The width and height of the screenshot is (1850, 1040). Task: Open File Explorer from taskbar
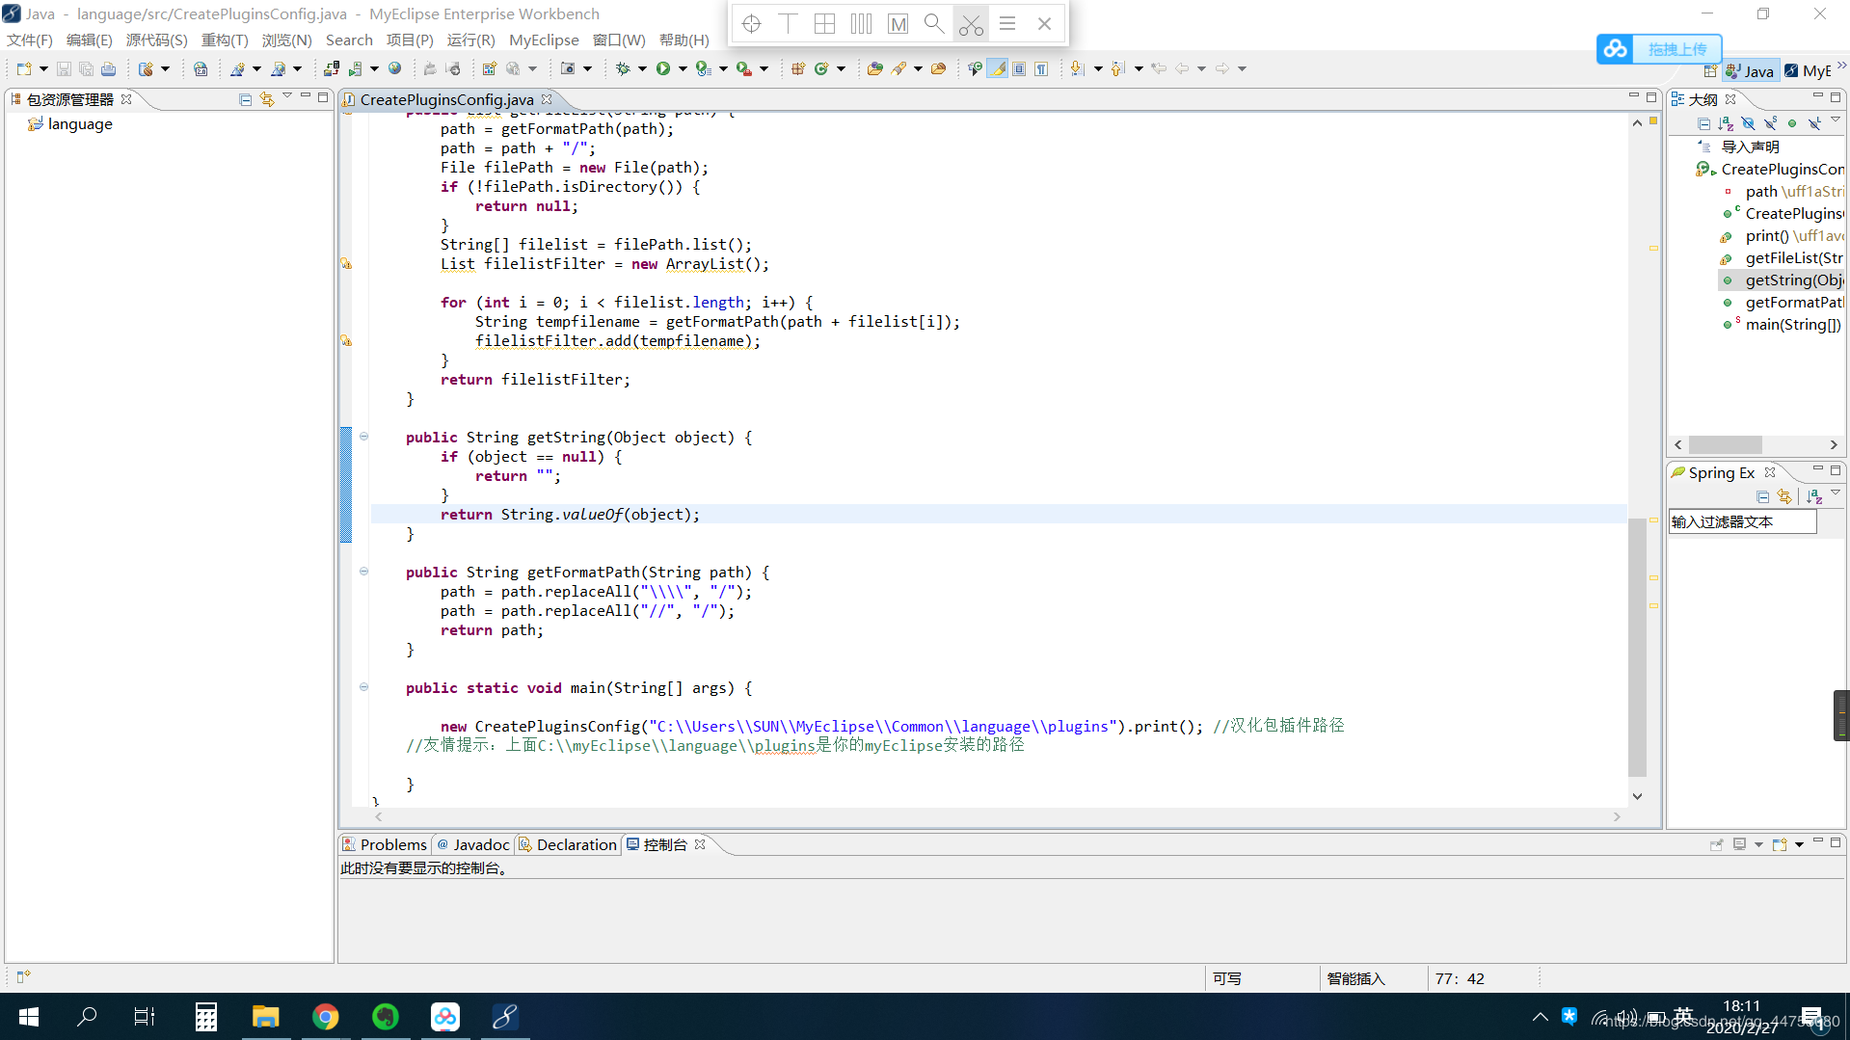pos(265,1017)
